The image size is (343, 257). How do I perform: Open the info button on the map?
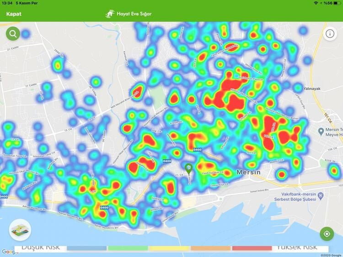(x=330, y=33)
